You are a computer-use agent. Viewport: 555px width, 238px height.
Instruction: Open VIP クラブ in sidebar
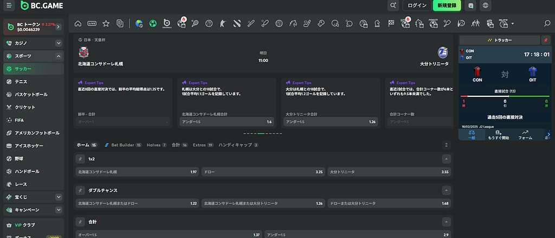click(x=33, y=225)
